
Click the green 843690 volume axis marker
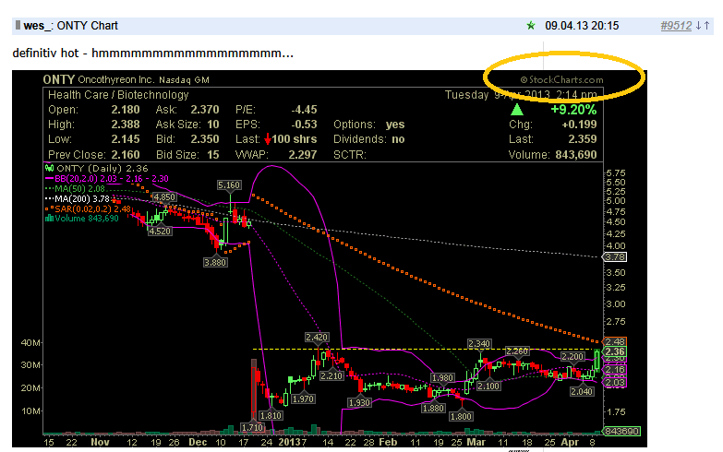pyautogui.click(x=621, y=432)
